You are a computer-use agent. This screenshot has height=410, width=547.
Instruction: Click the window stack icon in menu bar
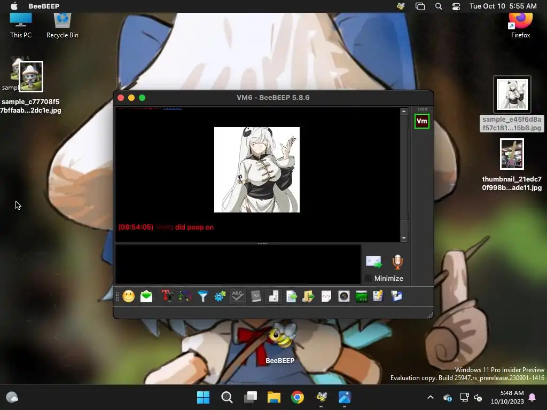420,6
